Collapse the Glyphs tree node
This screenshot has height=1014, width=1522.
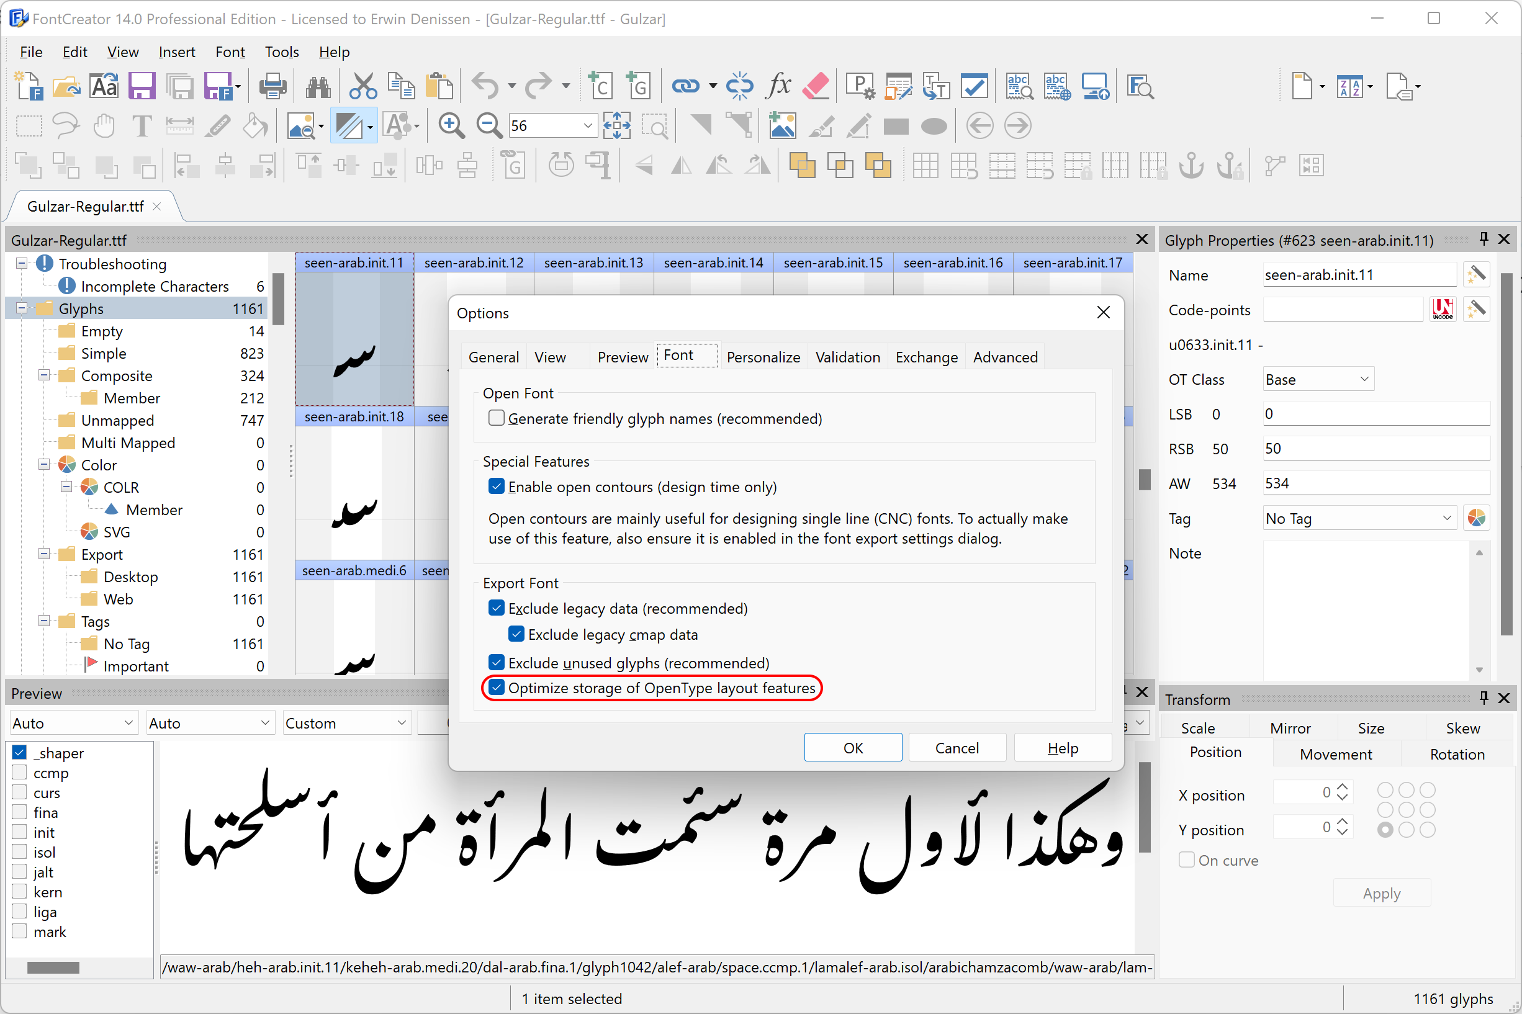(x=22, y=308)
